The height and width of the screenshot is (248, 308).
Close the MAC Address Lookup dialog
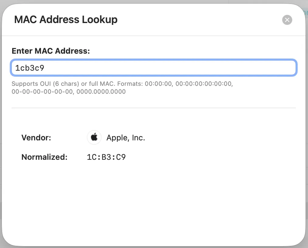point(287,20)
